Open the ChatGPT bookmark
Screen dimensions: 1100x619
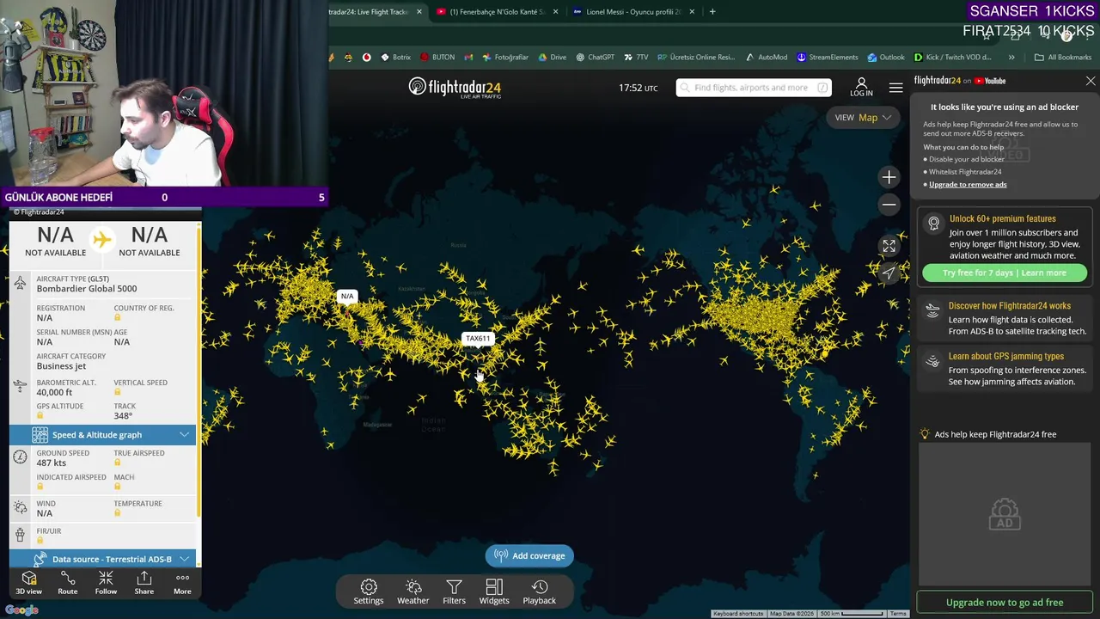(x=595, y=58)
